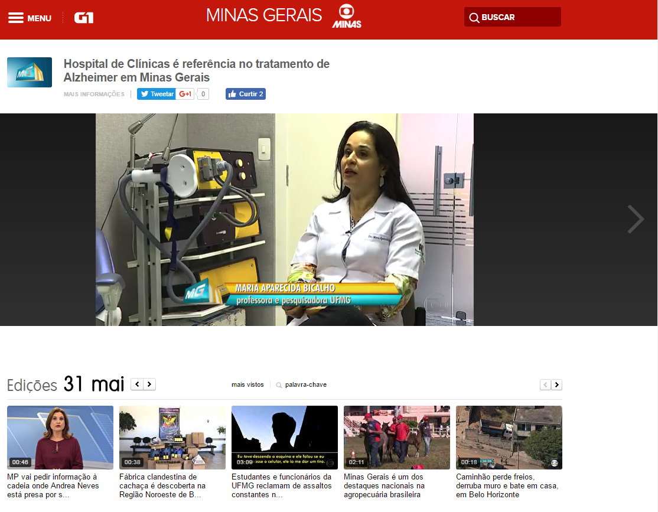Like the video with the Curtir button
658x512 pixels.
pos(246,94)
